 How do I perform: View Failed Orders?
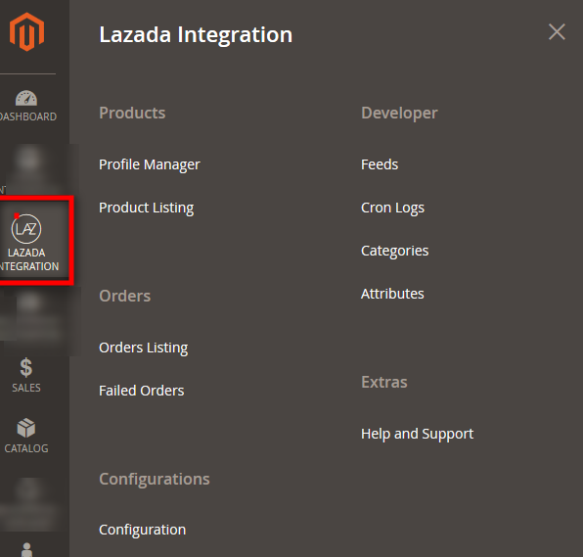(x=141, y=391)
